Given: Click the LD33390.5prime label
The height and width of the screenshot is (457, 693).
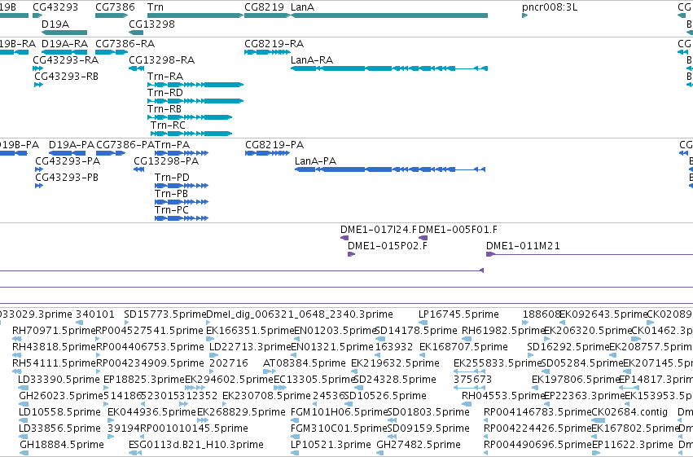Looking at the screenshot, I should pos(59,380).
